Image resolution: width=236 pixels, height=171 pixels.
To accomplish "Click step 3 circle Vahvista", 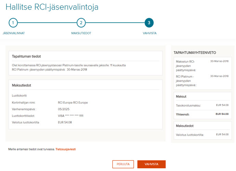I will (149, 23).
